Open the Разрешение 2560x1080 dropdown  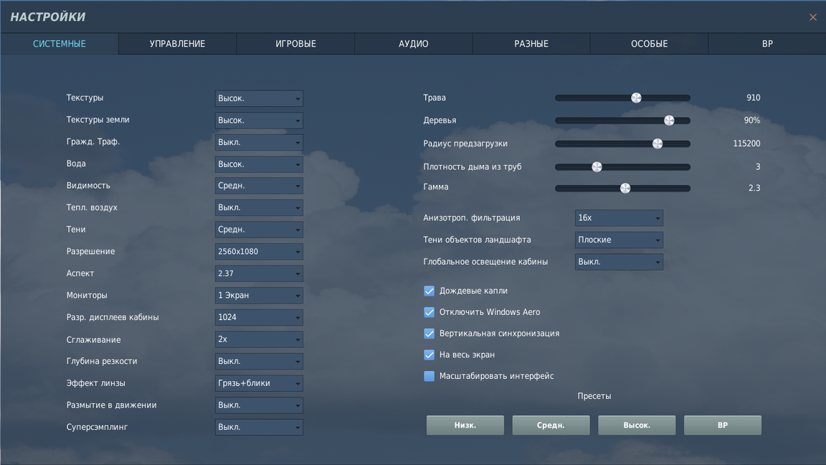click(259, 252)
